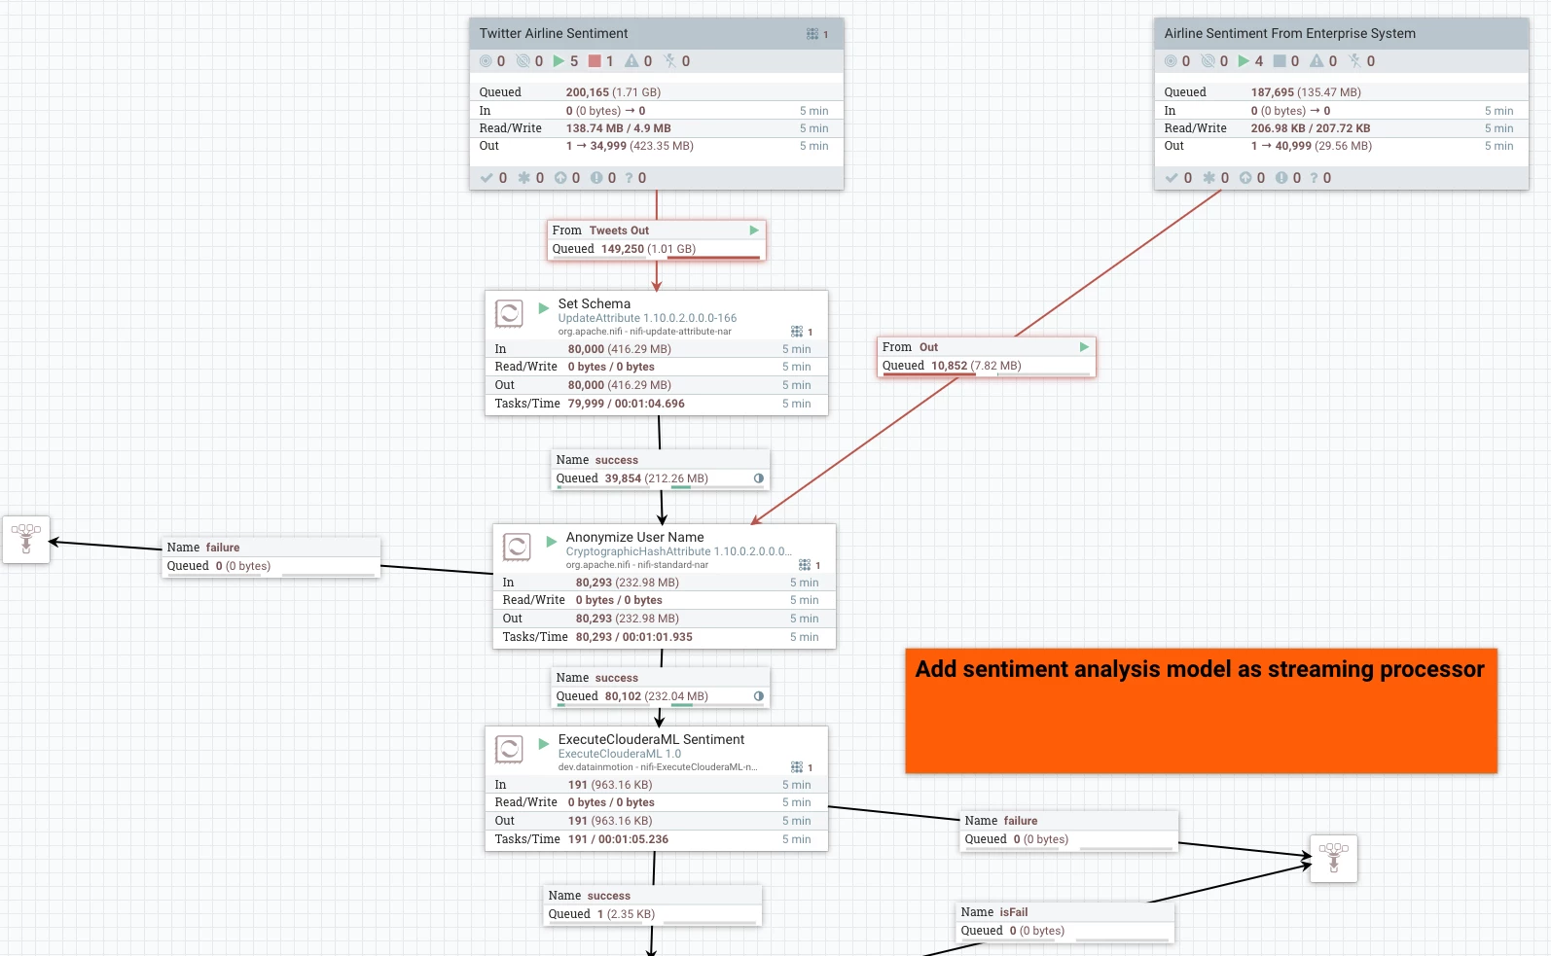Click the Tasks/Time 79,999 / 00:01:04.696 value
Image resolution: width=1551 pixels, height=956 pixels.
coord(627,404)
